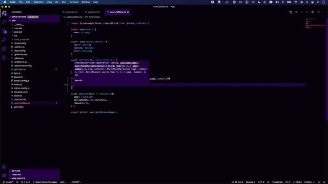Click Spaces: 2 indentation setting
This screenshot has width=328, height=184.
coord(251,182)
